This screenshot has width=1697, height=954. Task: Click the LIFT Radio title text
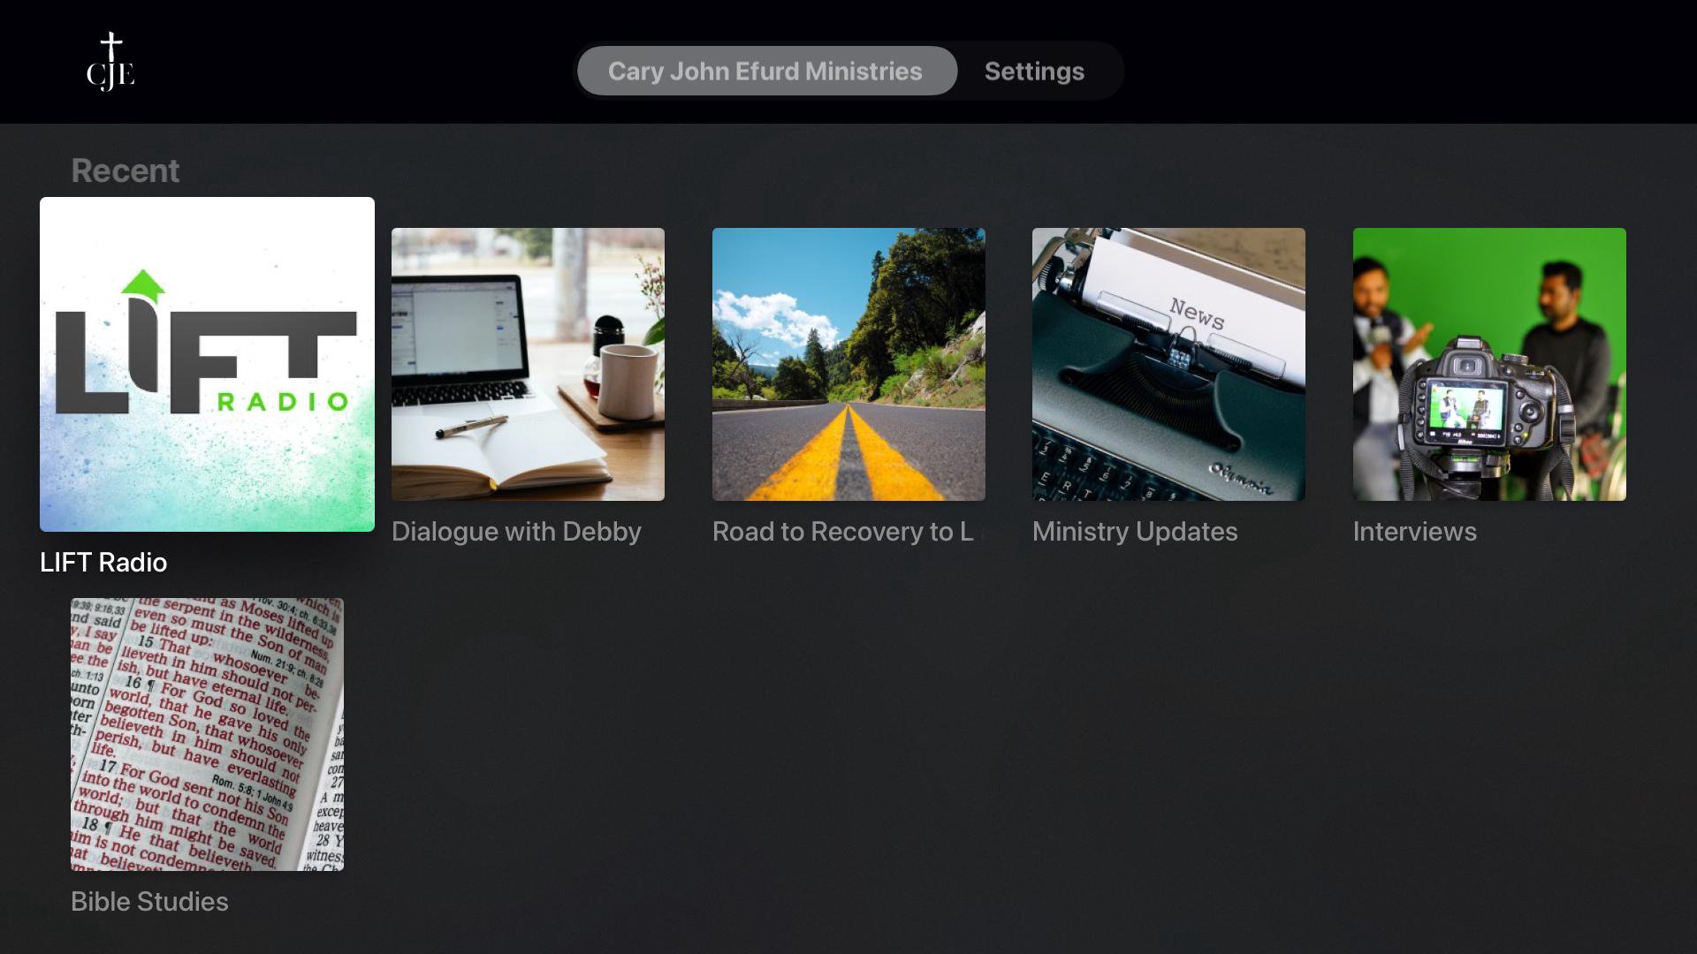coord(103,563)
